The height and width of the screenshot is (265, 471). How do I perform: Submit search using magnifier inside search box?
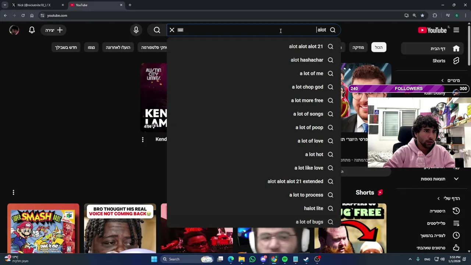333,30
